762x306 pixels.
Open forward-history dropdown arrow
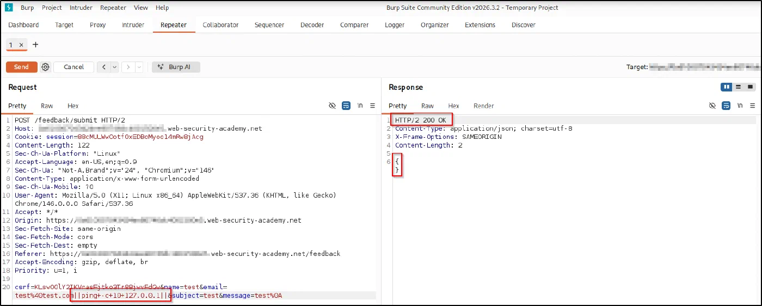[x=139, y=67]
